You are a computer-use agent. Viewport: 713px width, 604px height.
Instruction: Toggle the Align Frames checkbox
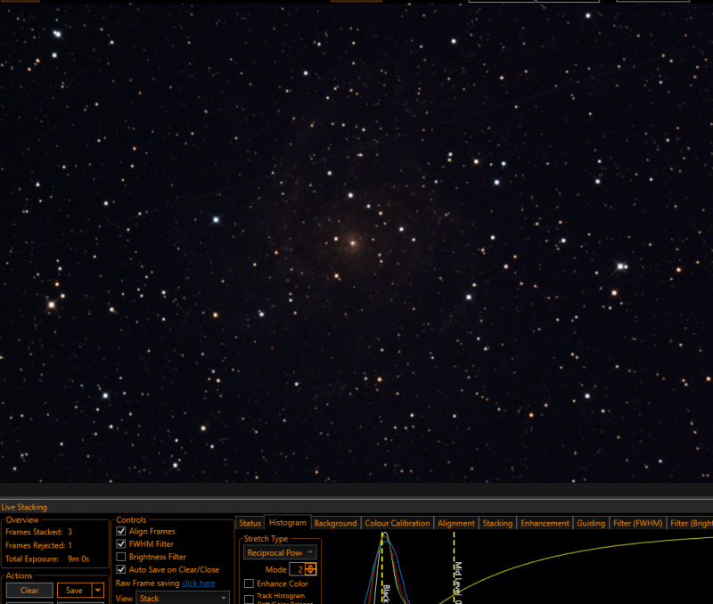121,531
